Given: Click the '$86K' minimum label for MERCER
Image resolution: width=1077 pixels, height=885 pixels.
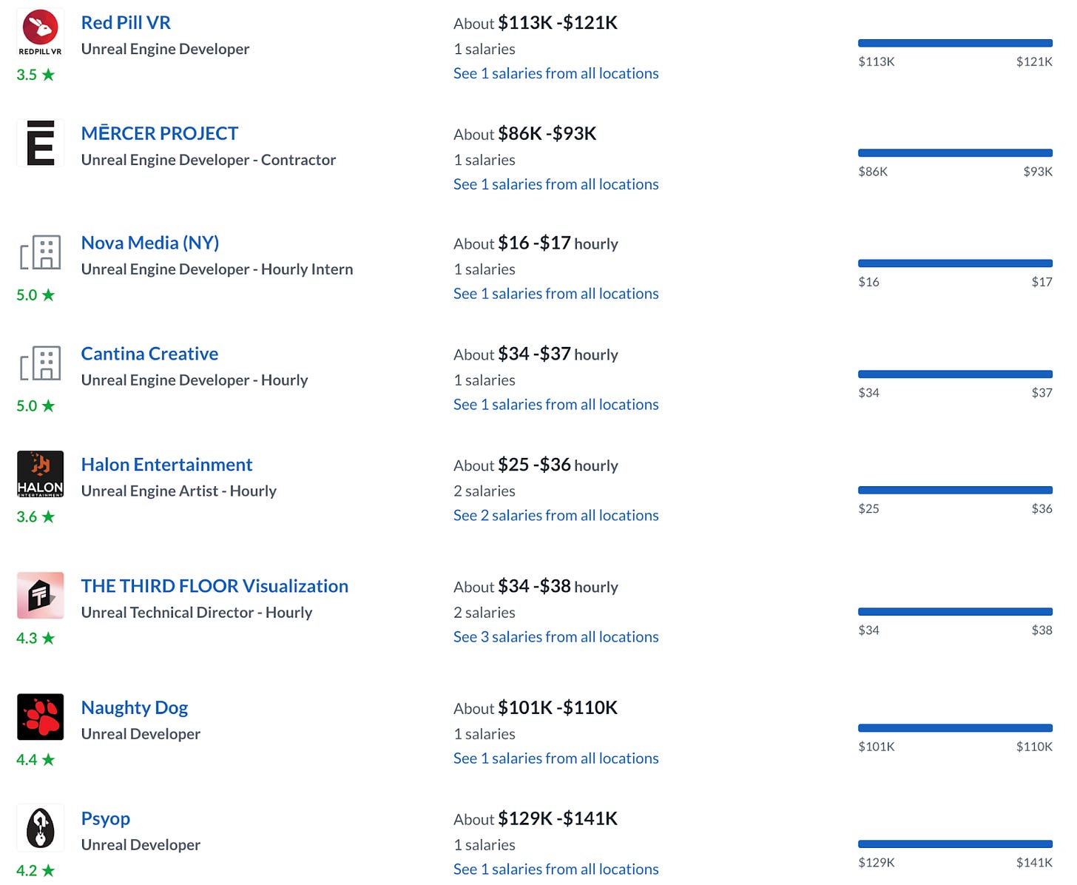Looking at the screenshot, I should (x=873, y=172).
